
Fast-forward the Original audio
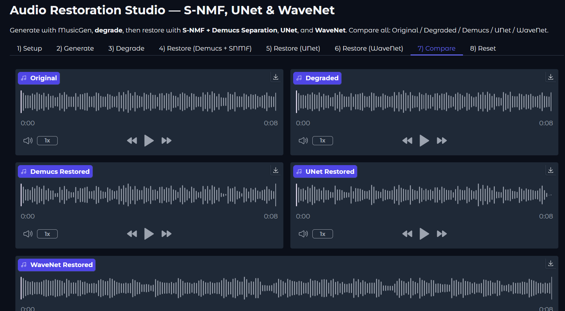[x=166, y=141]
